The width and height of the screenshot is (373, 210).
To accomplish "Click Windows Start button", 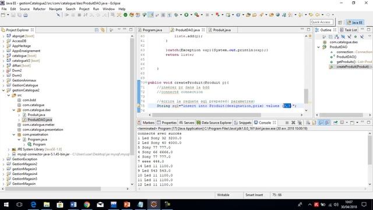I will pos(6,205).
